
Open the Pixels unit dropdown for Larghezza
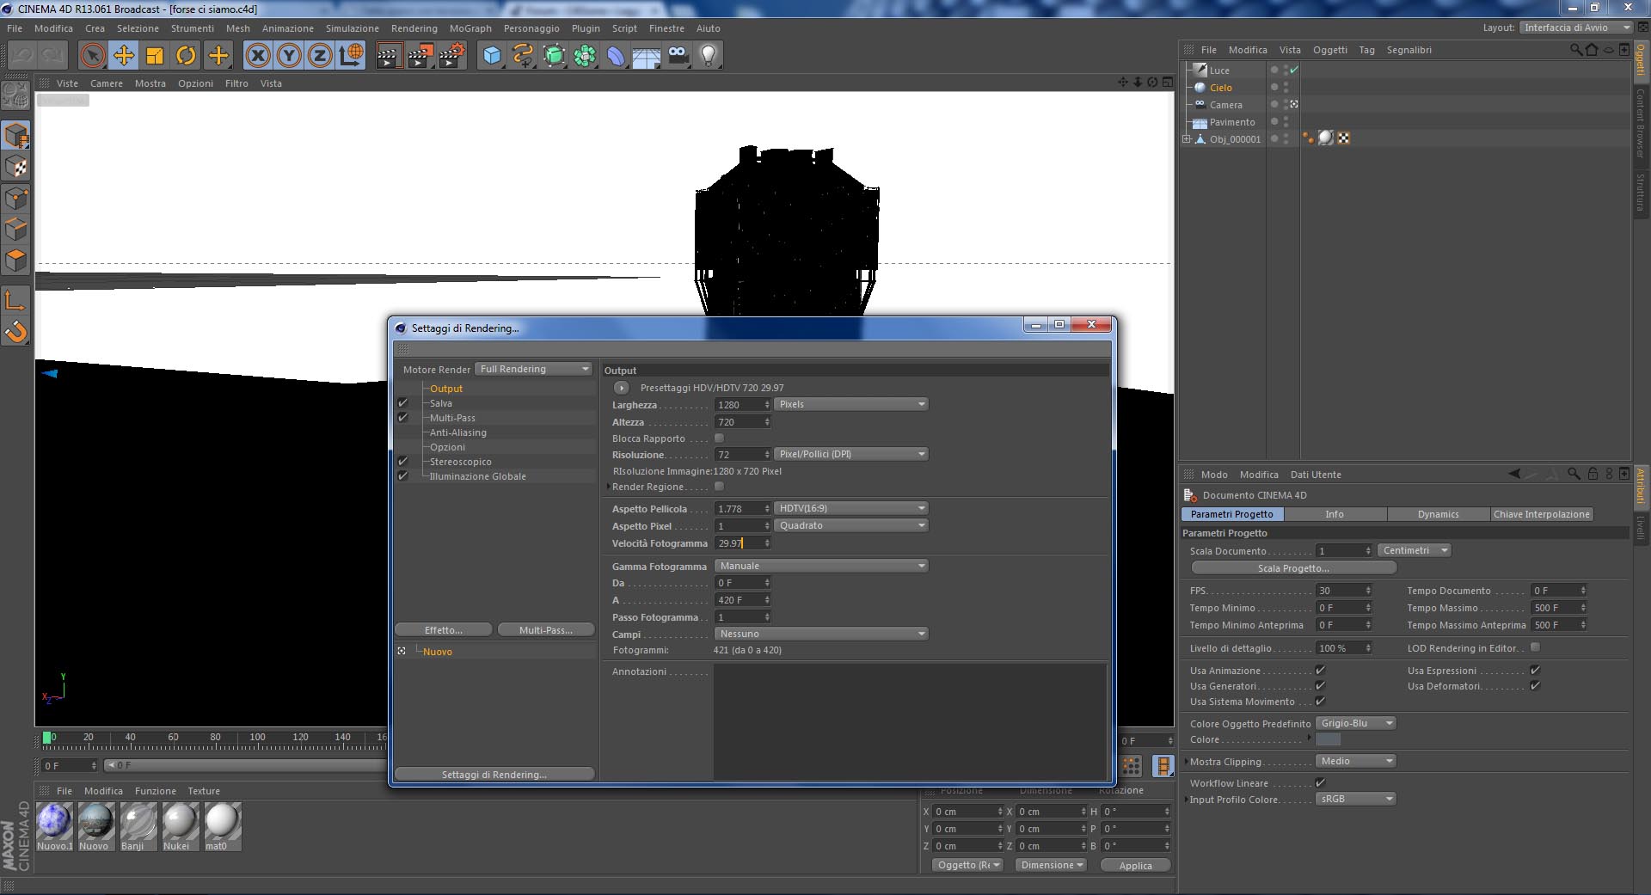point(851,404)
